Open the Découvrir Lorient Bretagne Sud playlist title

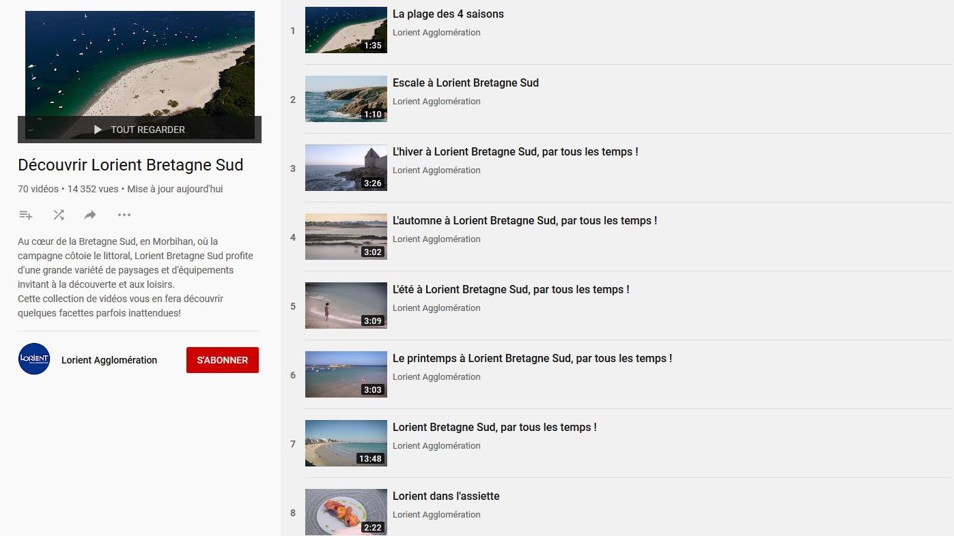click(130, 165)
